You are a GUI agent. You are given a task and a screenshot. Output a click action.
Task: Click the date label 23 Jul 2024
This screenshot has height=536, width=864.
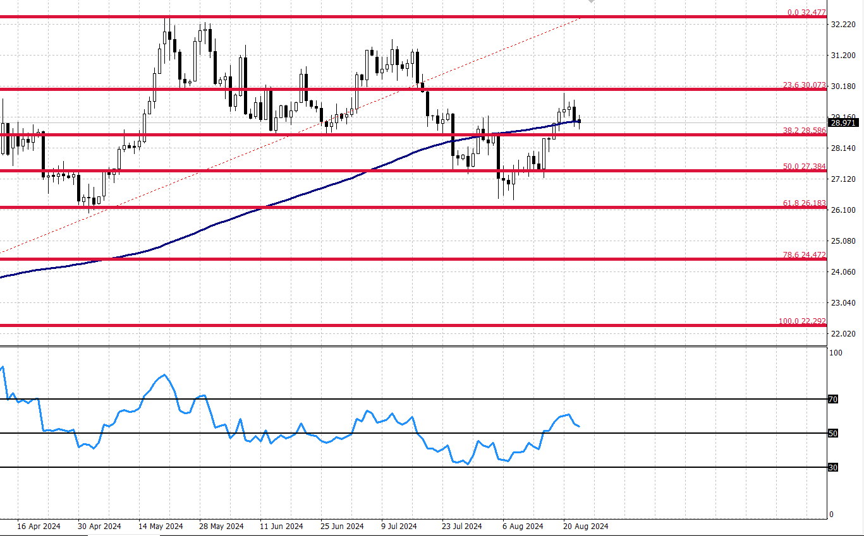coord(463,527)
